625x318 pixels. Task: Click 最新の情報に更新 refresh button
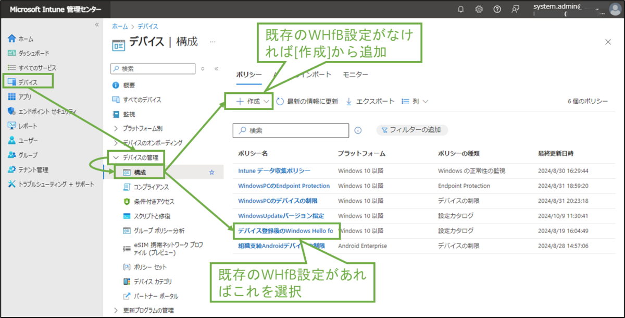[x=307, y=101]
